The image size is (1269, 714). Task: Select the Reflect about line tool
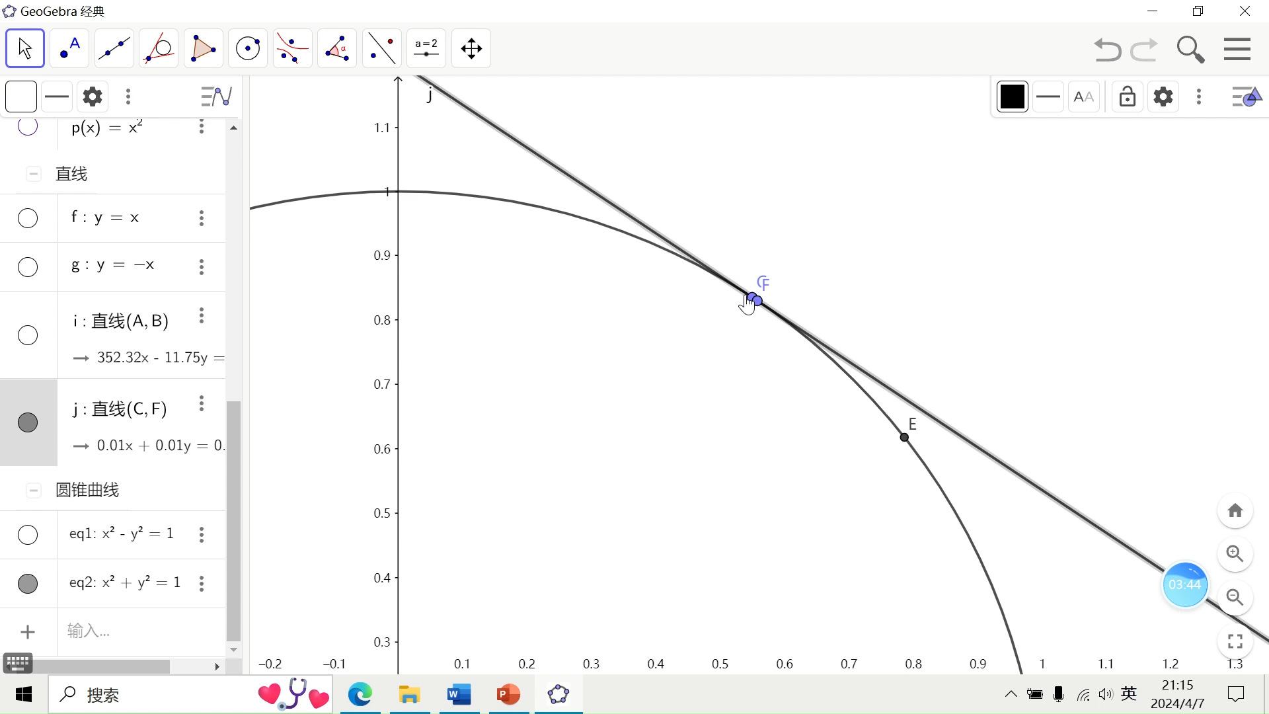(x=382, y=48)
